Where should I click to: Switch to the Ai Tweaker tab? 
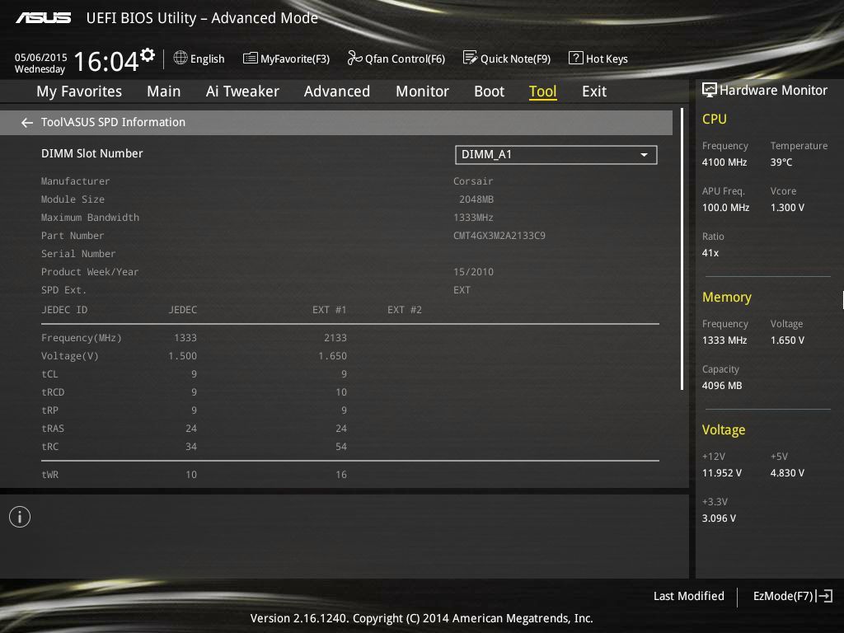242,91
